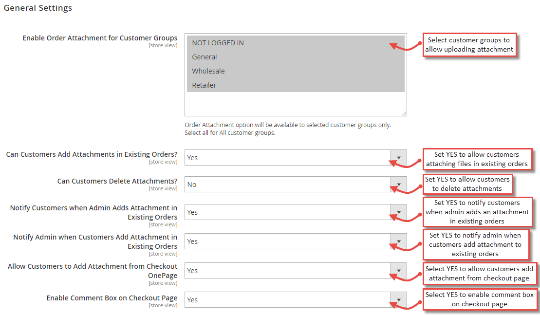
Task: Open the Can Customers Delete Attachments dropdown arrow
Action: [x=398, y=185]
